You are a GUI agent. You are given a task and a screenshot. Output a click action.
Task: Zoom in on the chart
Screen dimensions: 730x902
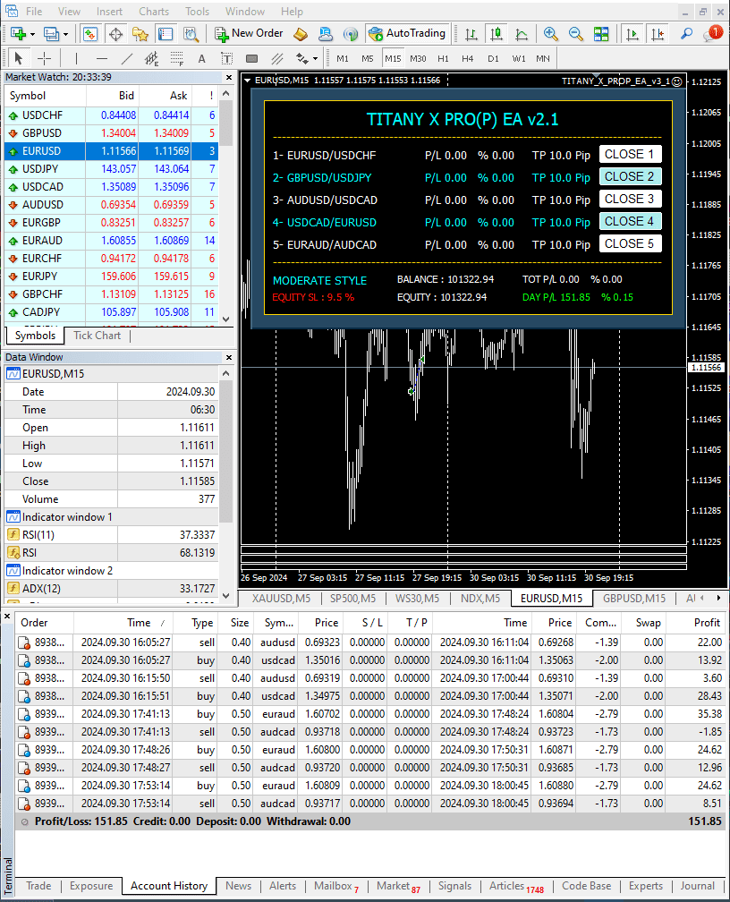click(550, 34)
